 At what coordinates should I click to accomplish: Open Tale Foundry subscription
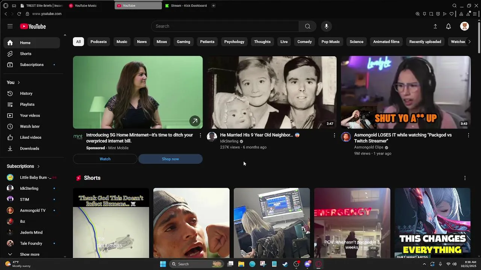32,243
